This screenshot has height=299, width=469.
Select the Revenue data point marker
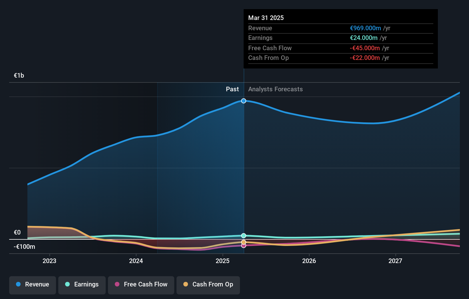pos(244,101)
